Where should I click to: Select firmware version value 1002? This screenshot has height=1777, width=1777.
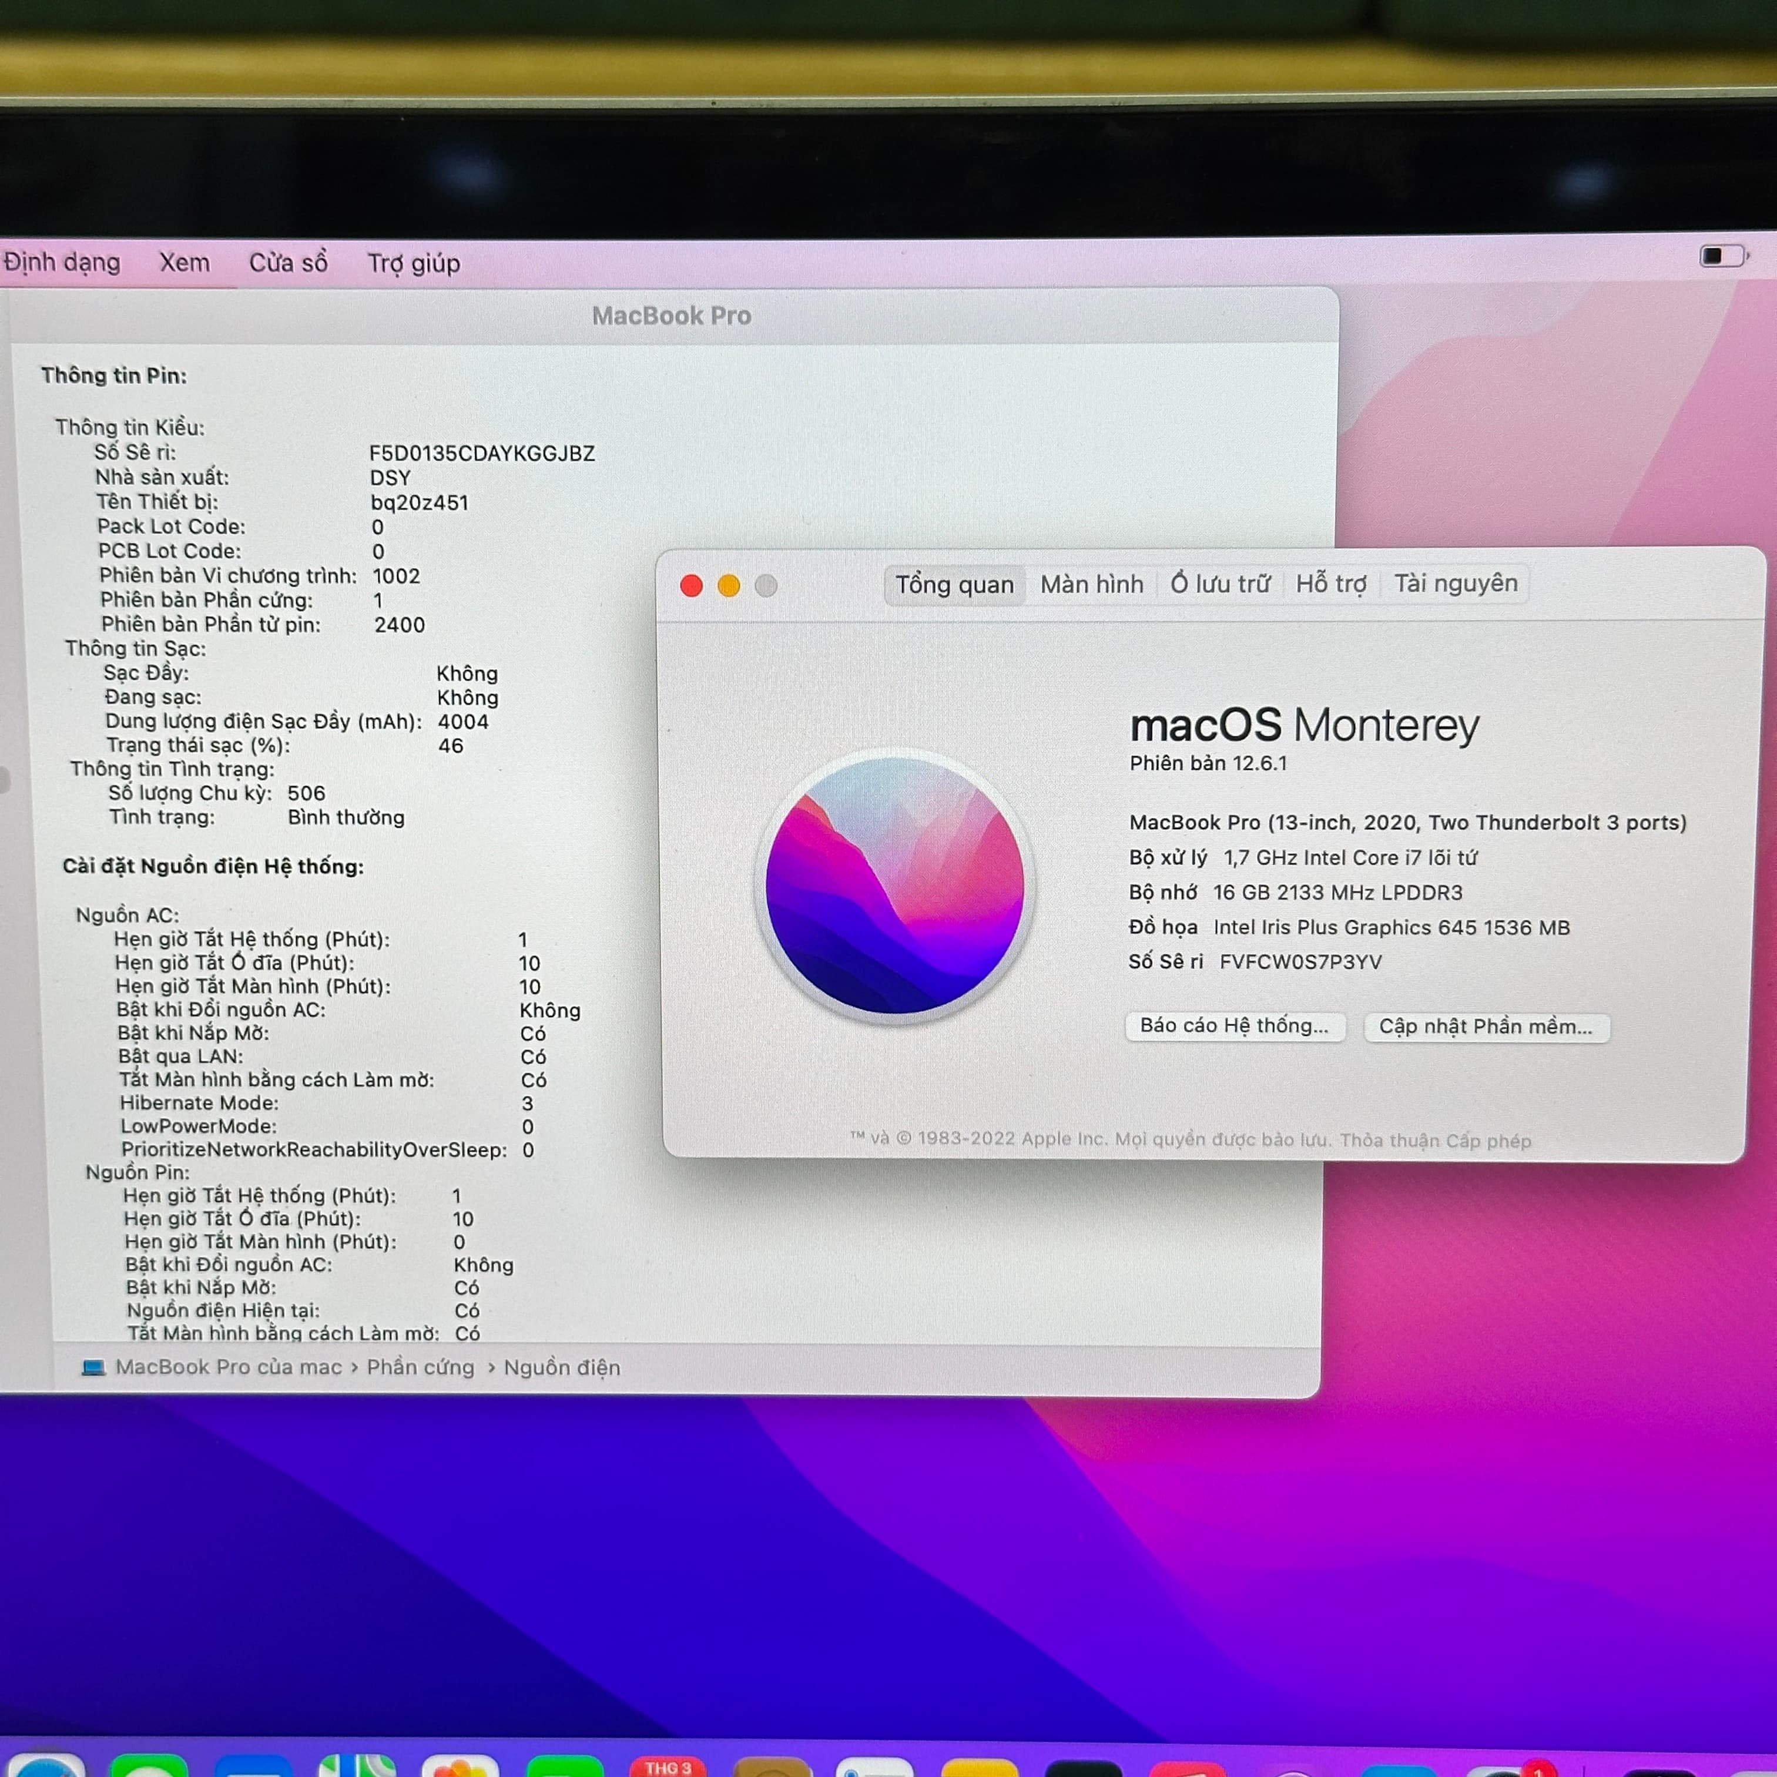tap(397, 576)
